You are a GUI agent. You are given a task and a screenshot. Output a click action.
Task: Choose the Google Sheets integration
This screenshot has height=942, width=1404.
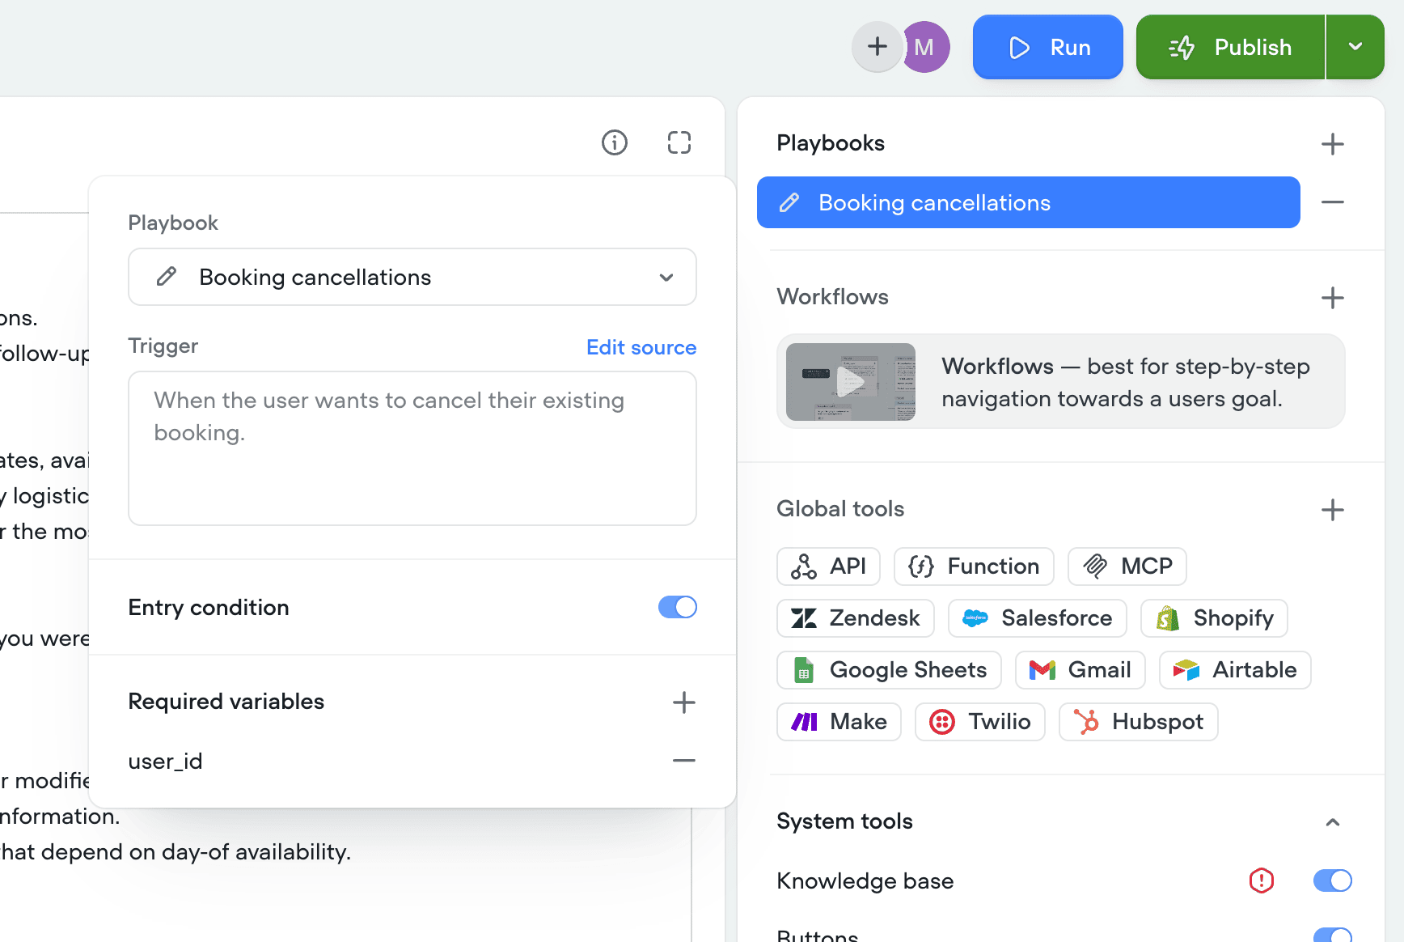coord(890,670)
